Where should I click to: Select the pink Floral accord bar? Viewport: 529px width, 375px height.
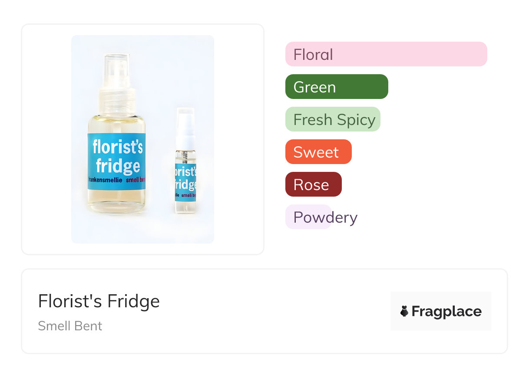click(x=386, y=54)
